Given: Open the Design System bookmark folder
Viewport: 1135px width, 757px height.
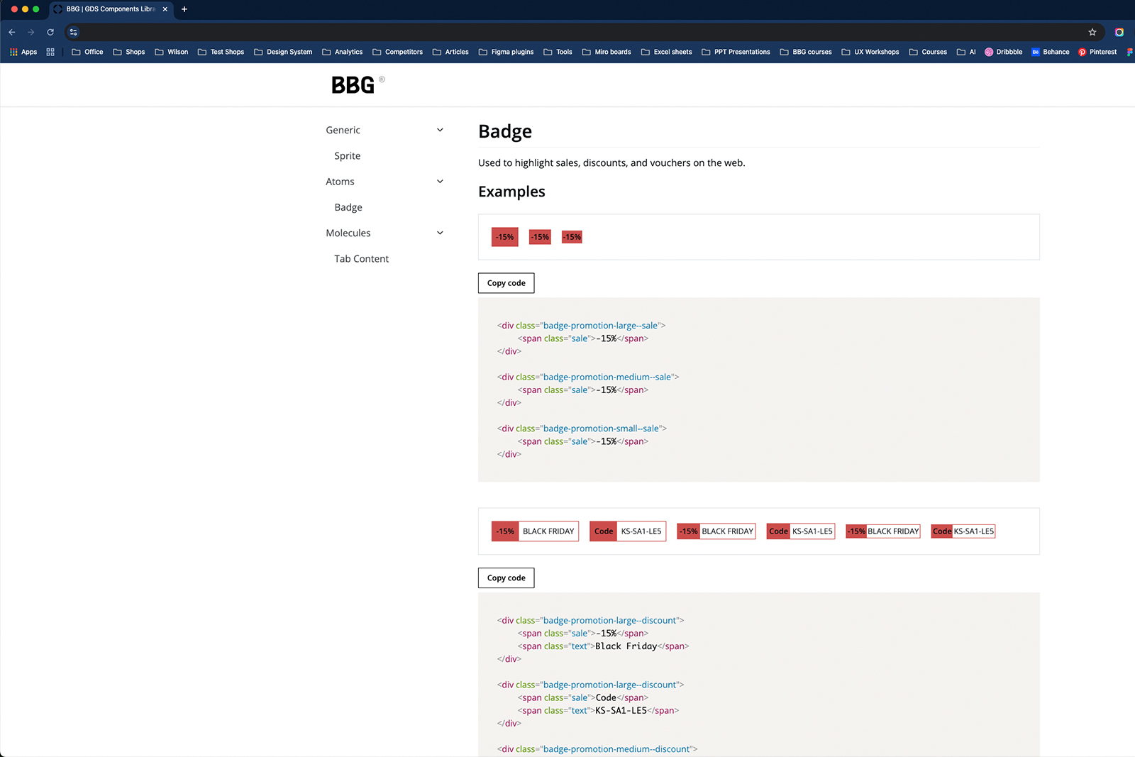Looking at the screenshot, I should pyautogui.click(x=283, y=52).
